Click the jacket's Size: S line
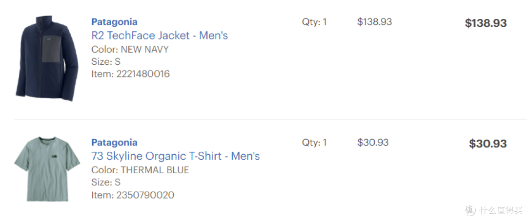This screenshot has width=527, height=221. pos(106,62)
